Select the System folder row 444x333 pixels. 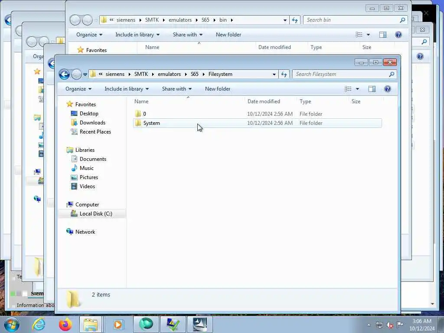pos(258,123)
